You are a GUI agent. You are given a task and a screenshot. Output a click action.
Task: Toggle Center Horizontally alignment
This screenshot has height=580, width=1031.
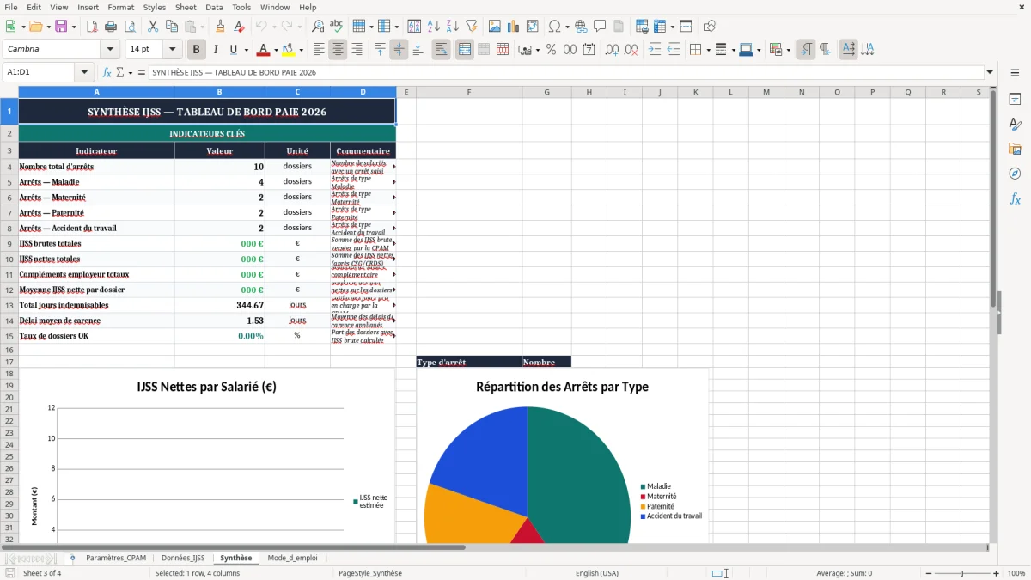click(x=338, y=50)
